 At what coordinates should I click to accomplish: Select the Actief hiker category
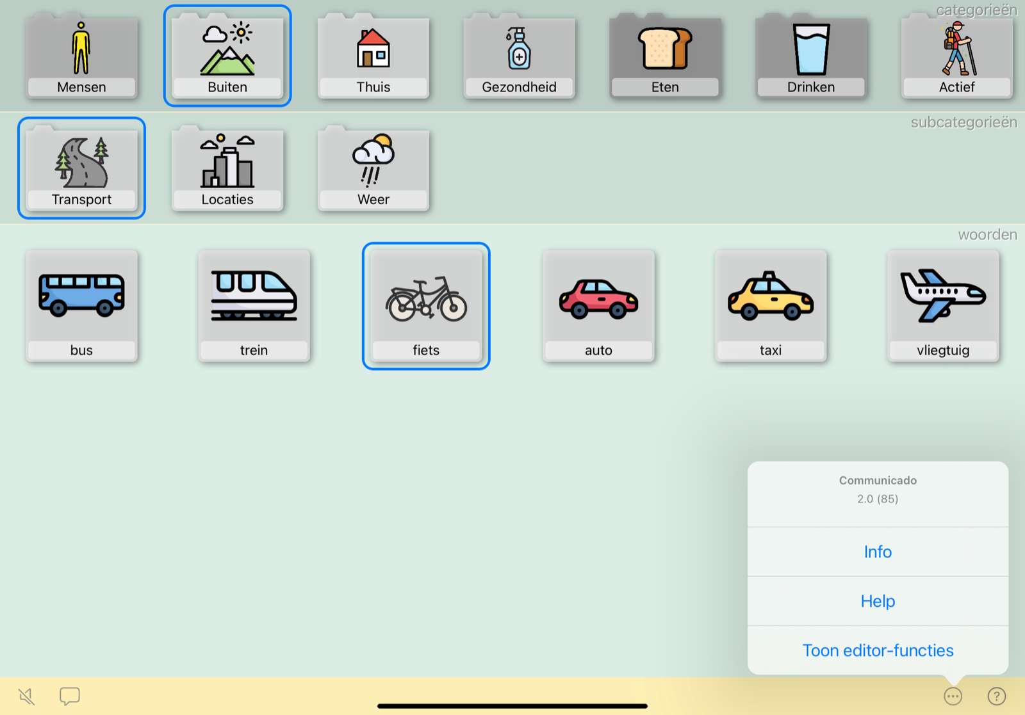[956, 57]
